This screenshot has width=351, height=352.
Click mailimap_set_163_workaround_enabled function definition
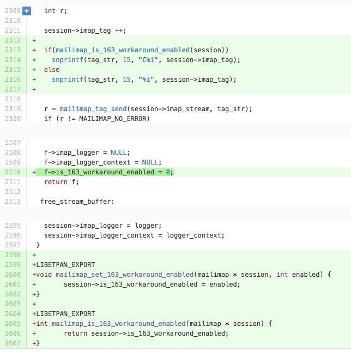tap(125, 275)
